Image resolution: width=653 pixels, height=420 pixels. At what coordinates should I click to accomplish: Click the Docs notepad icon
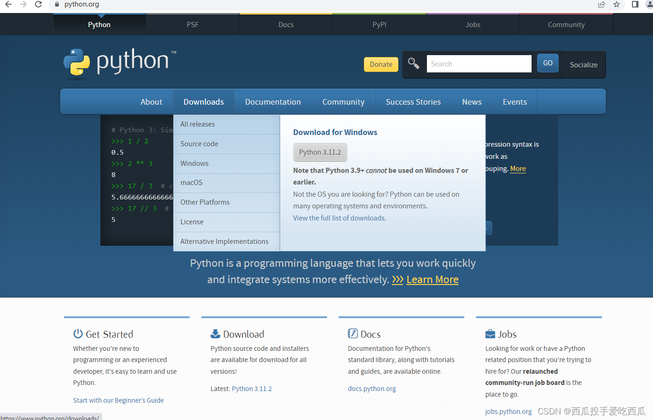[353, 334]
